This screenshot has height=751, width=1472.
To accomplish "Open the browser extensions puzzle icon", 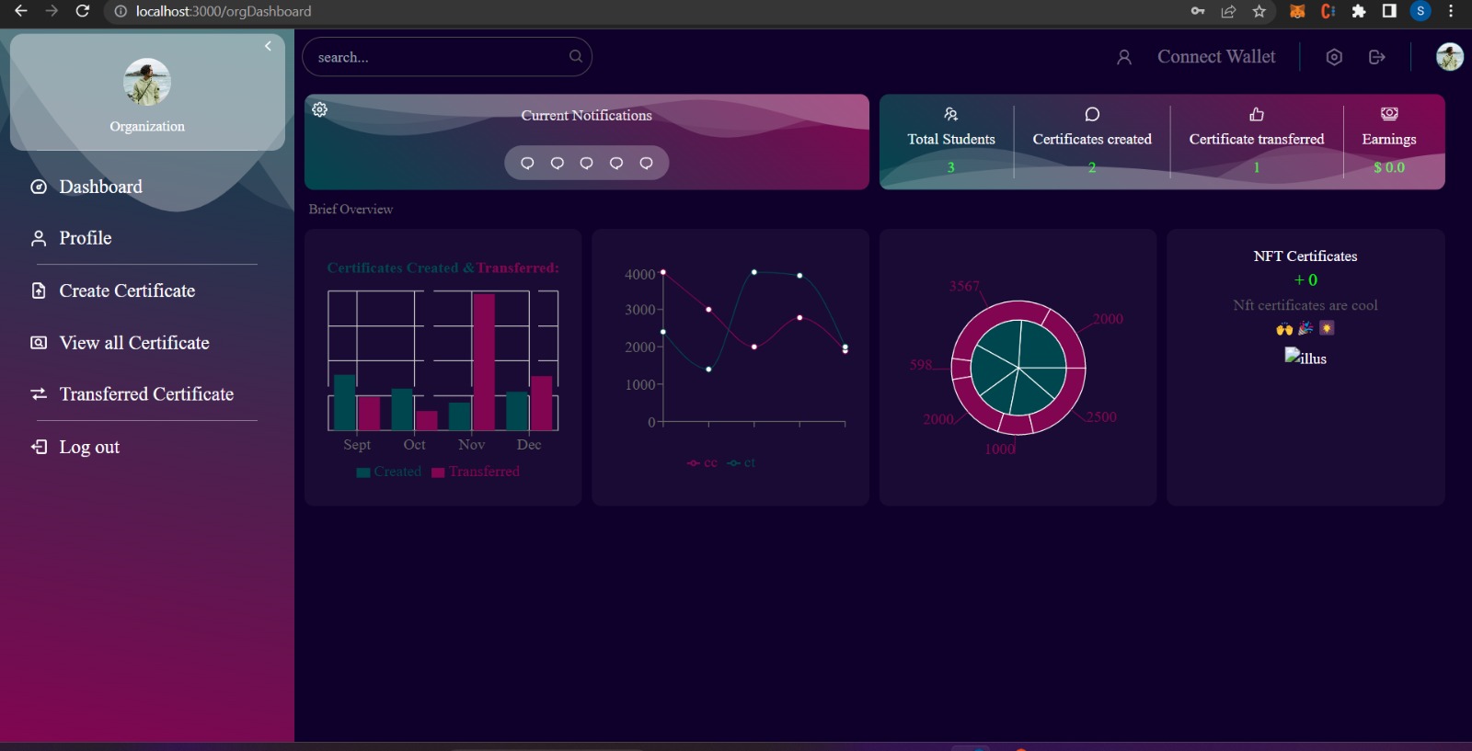I will (1359, 11).
